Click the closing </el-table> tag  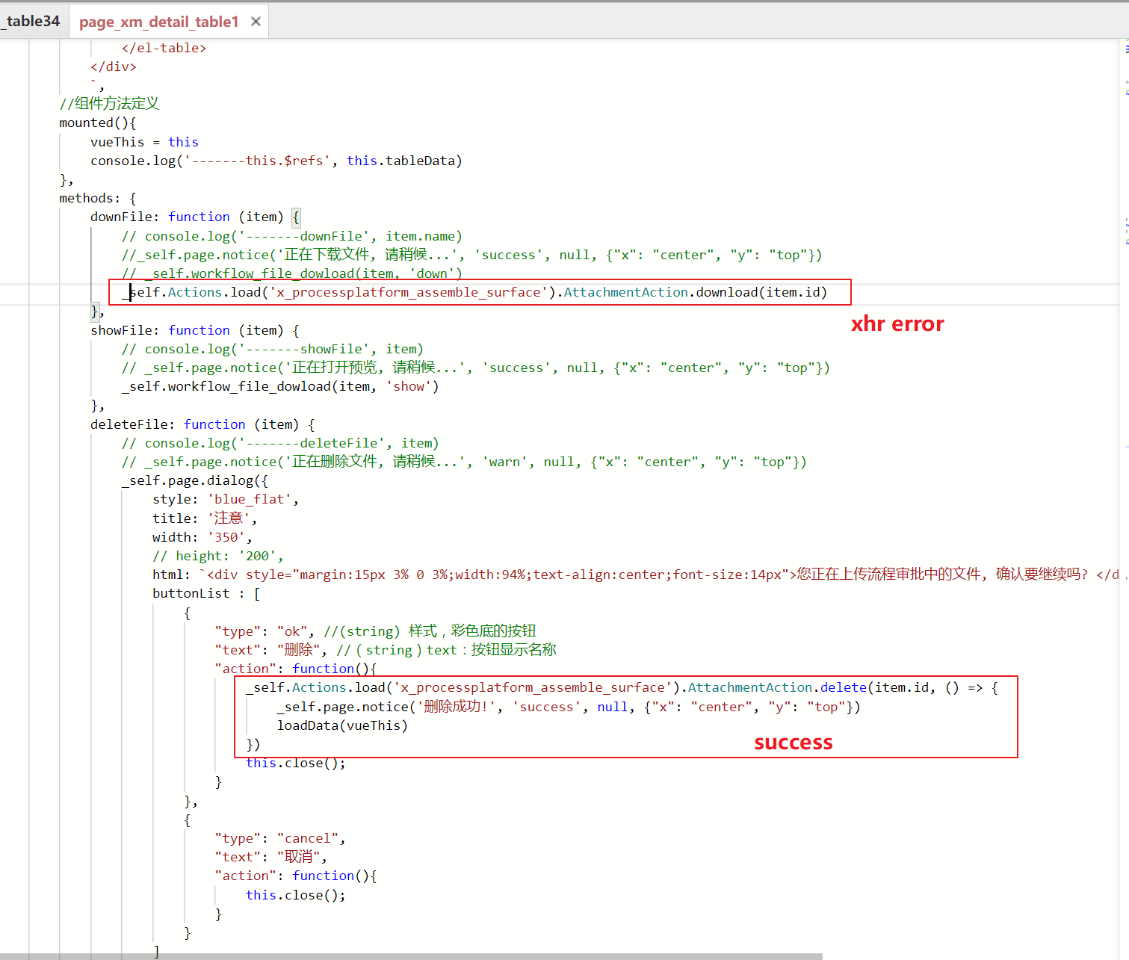[x=164, y=48]
